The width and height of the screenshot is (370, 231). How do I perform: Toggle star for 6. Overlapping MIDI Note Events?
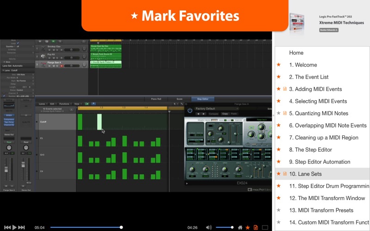[x=279, y=125]
